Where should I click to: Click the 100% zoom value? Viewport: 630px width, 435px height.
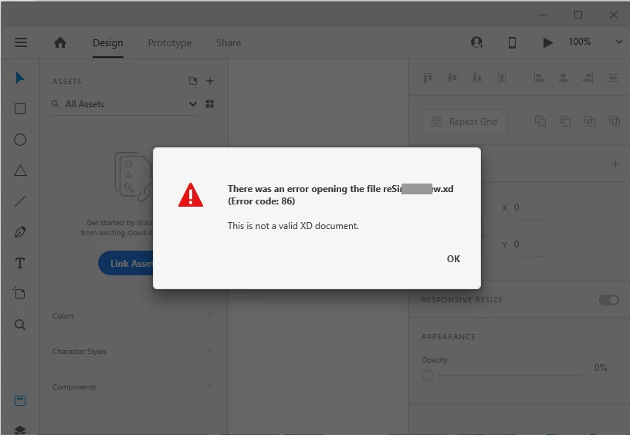[579, 42]
